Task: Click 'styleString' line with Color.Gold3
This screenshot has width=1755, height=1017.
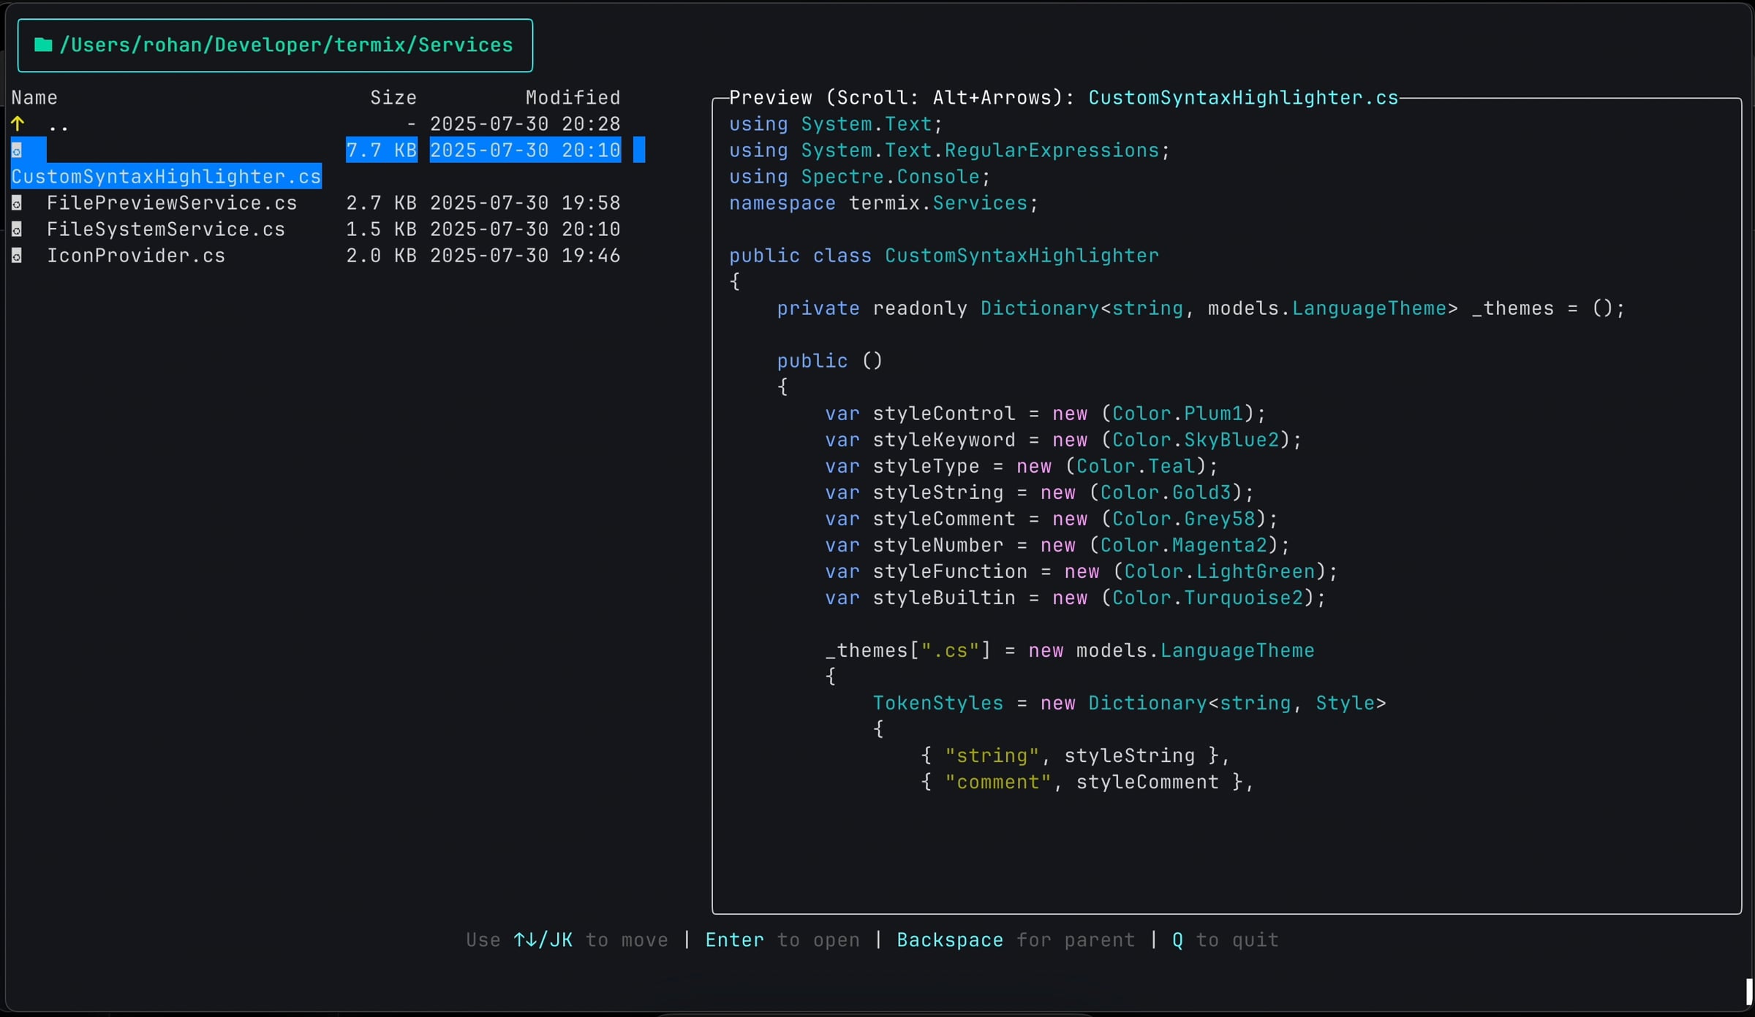Action: 1039,492
